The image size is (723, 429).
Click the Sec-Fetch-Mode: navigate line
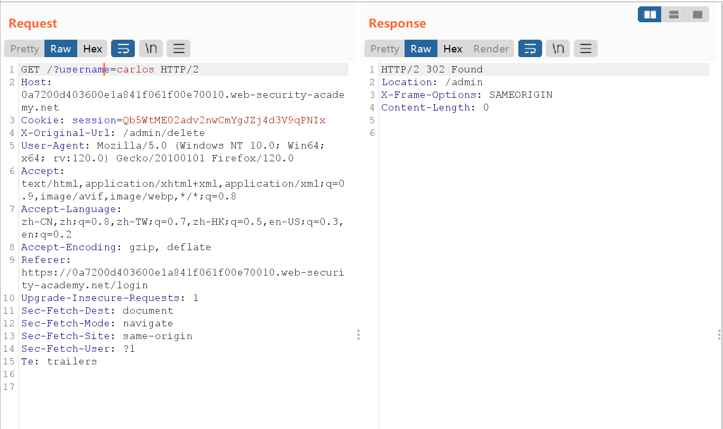[x=97, y=323]
